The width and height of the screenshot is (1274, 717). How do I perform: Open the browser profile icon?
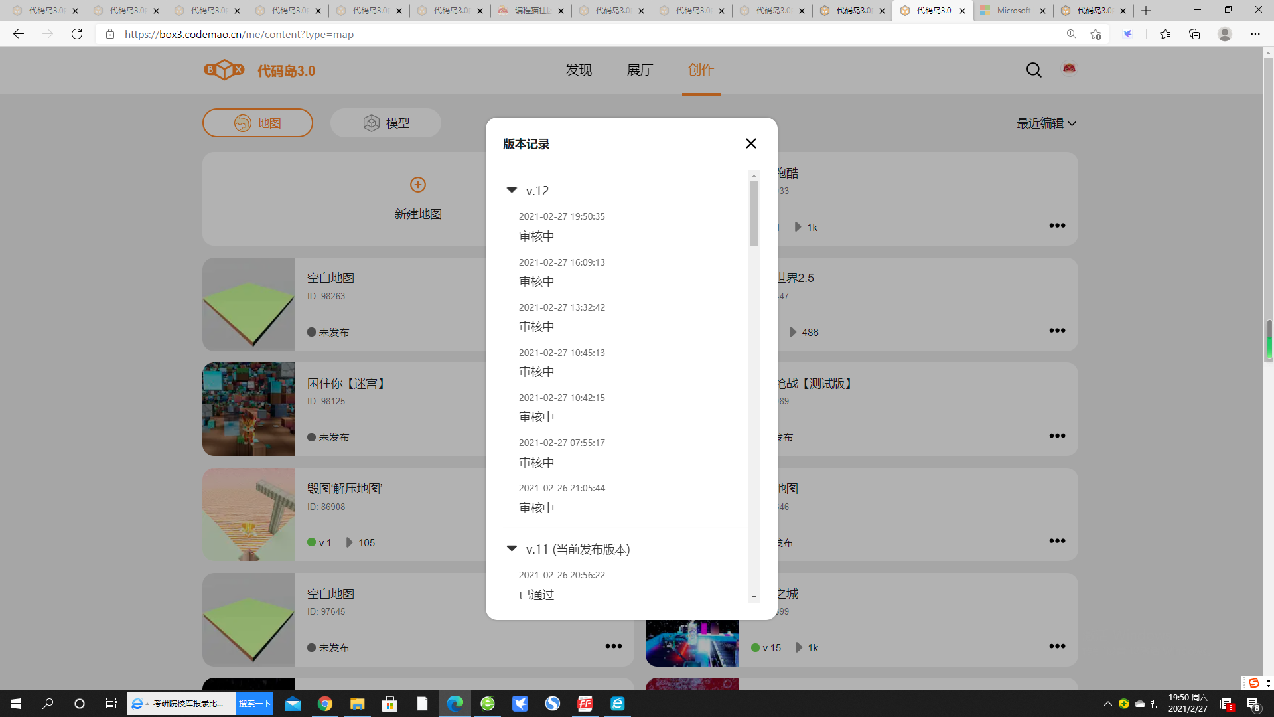[1225, 34]
